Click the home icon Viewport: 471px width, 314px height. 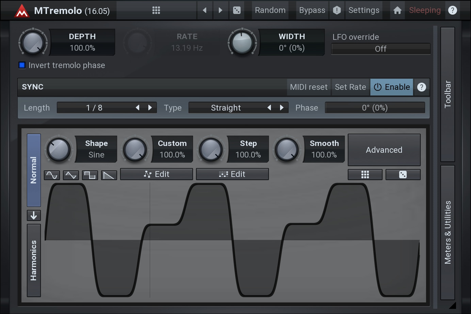tap(397, 10)
